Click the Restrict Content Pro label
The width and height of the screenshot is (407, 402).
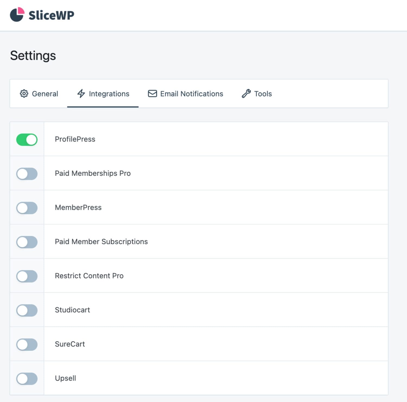(x=89, y=276)
